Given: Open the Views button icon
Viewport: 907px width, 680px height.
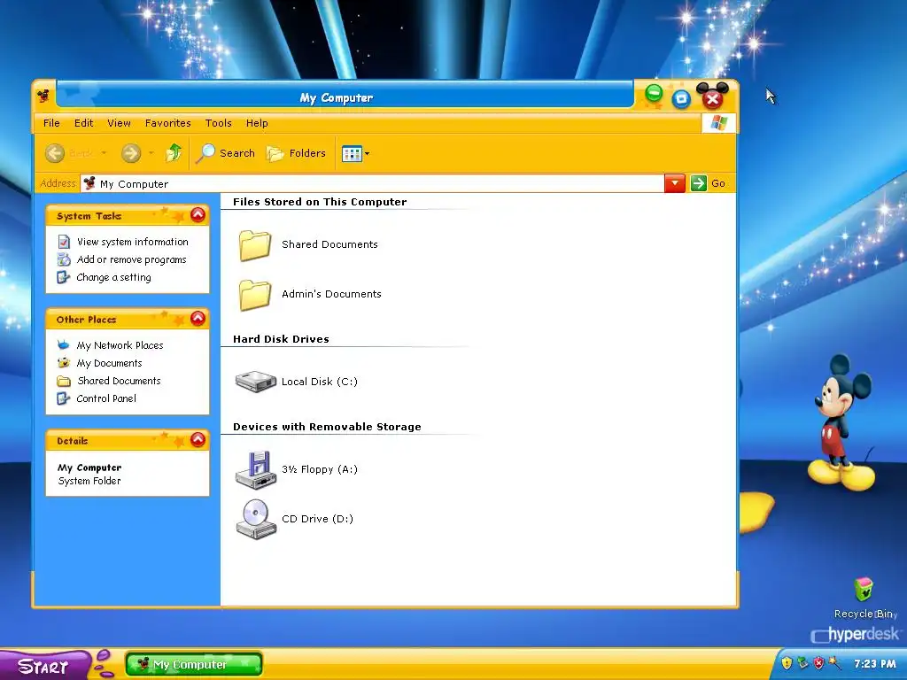Looking at the screenshot, I should coord(352,154).
